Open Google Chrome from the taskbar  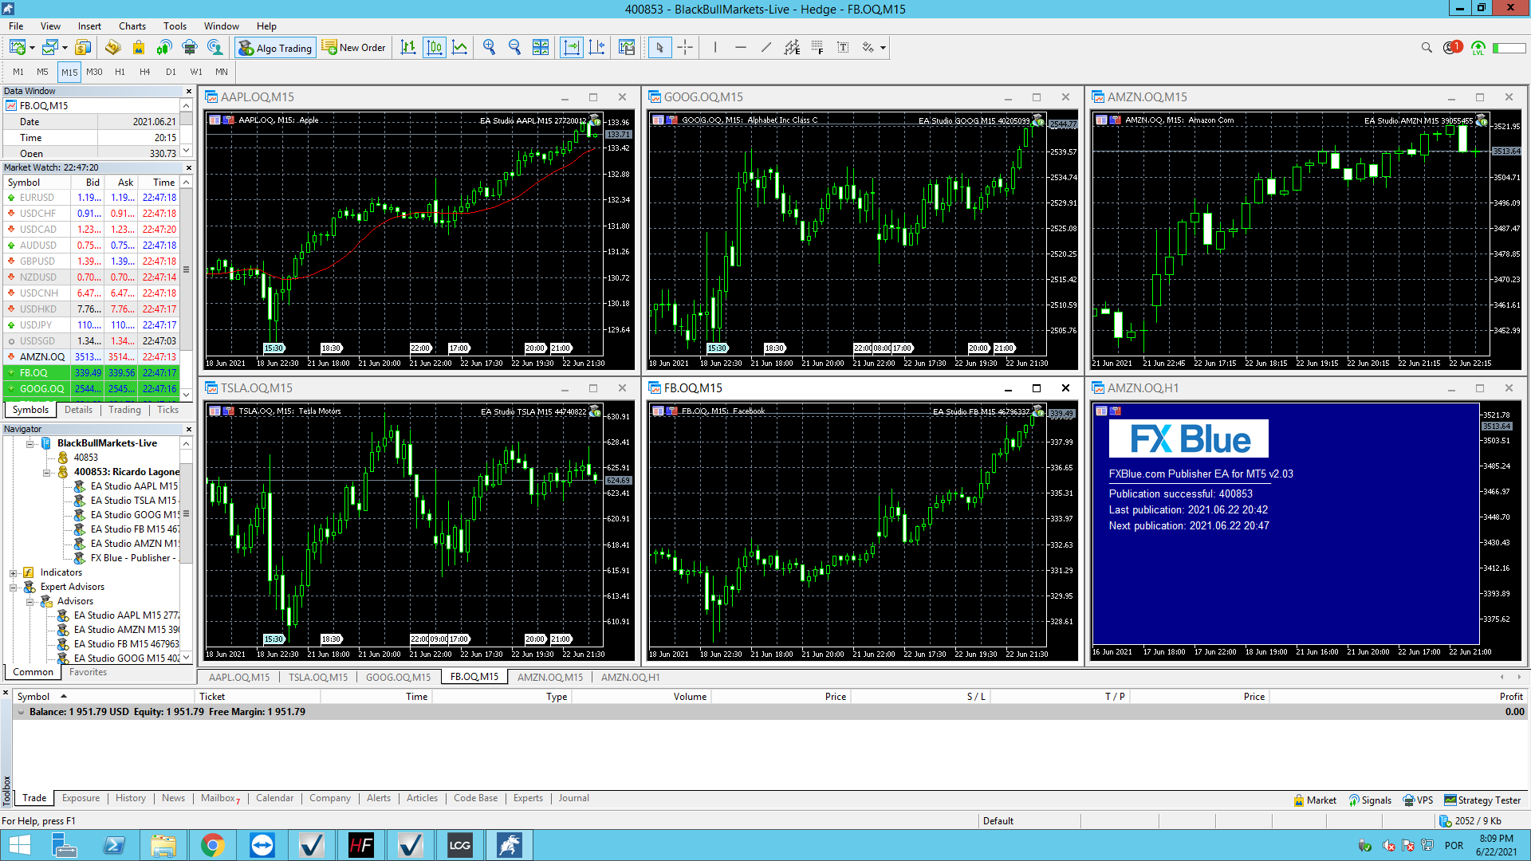click(x=212, y=845)
